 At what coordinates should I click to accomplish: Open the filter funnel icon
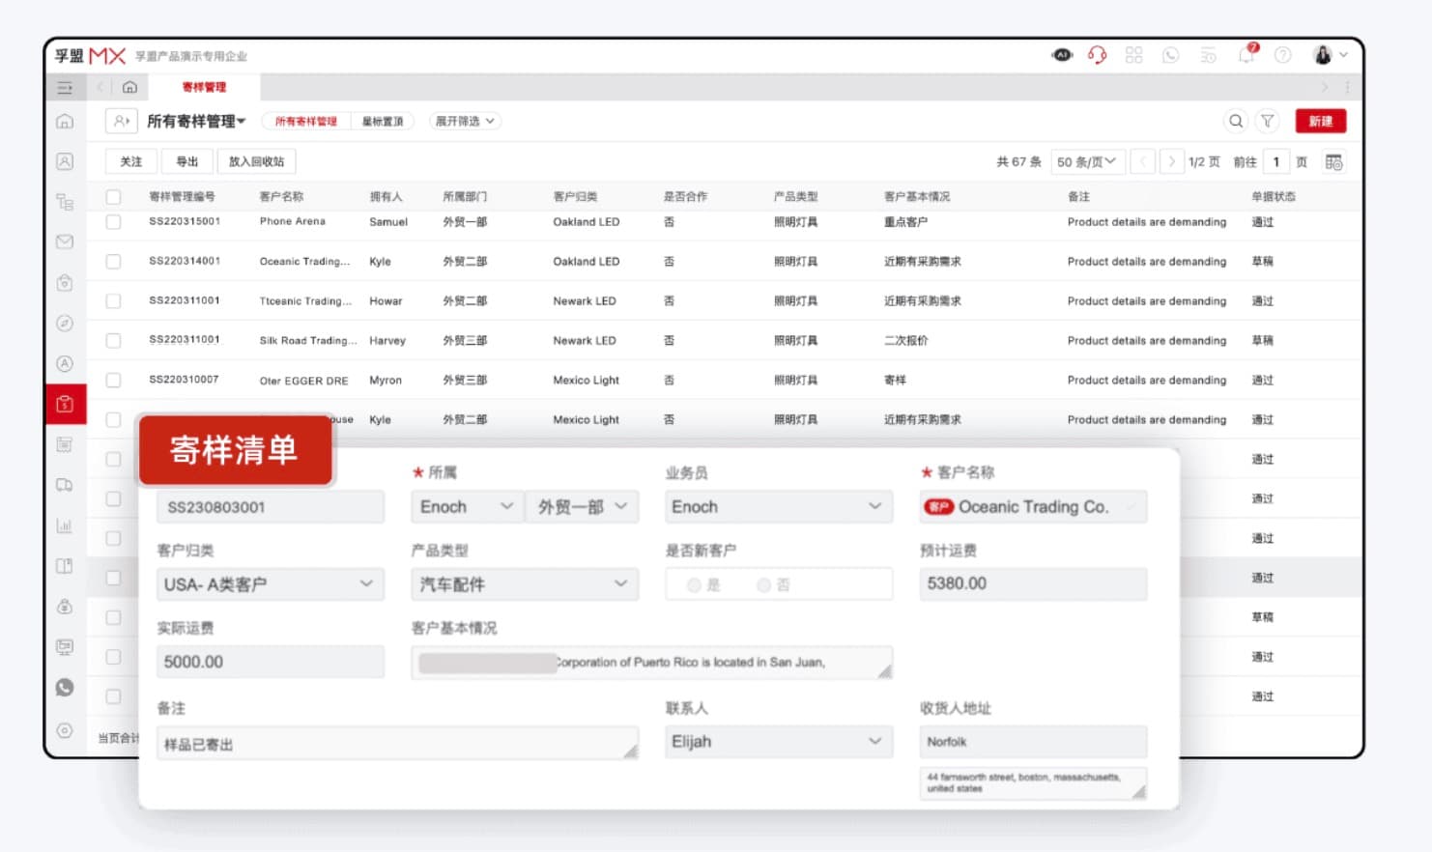pos(1267,121)
